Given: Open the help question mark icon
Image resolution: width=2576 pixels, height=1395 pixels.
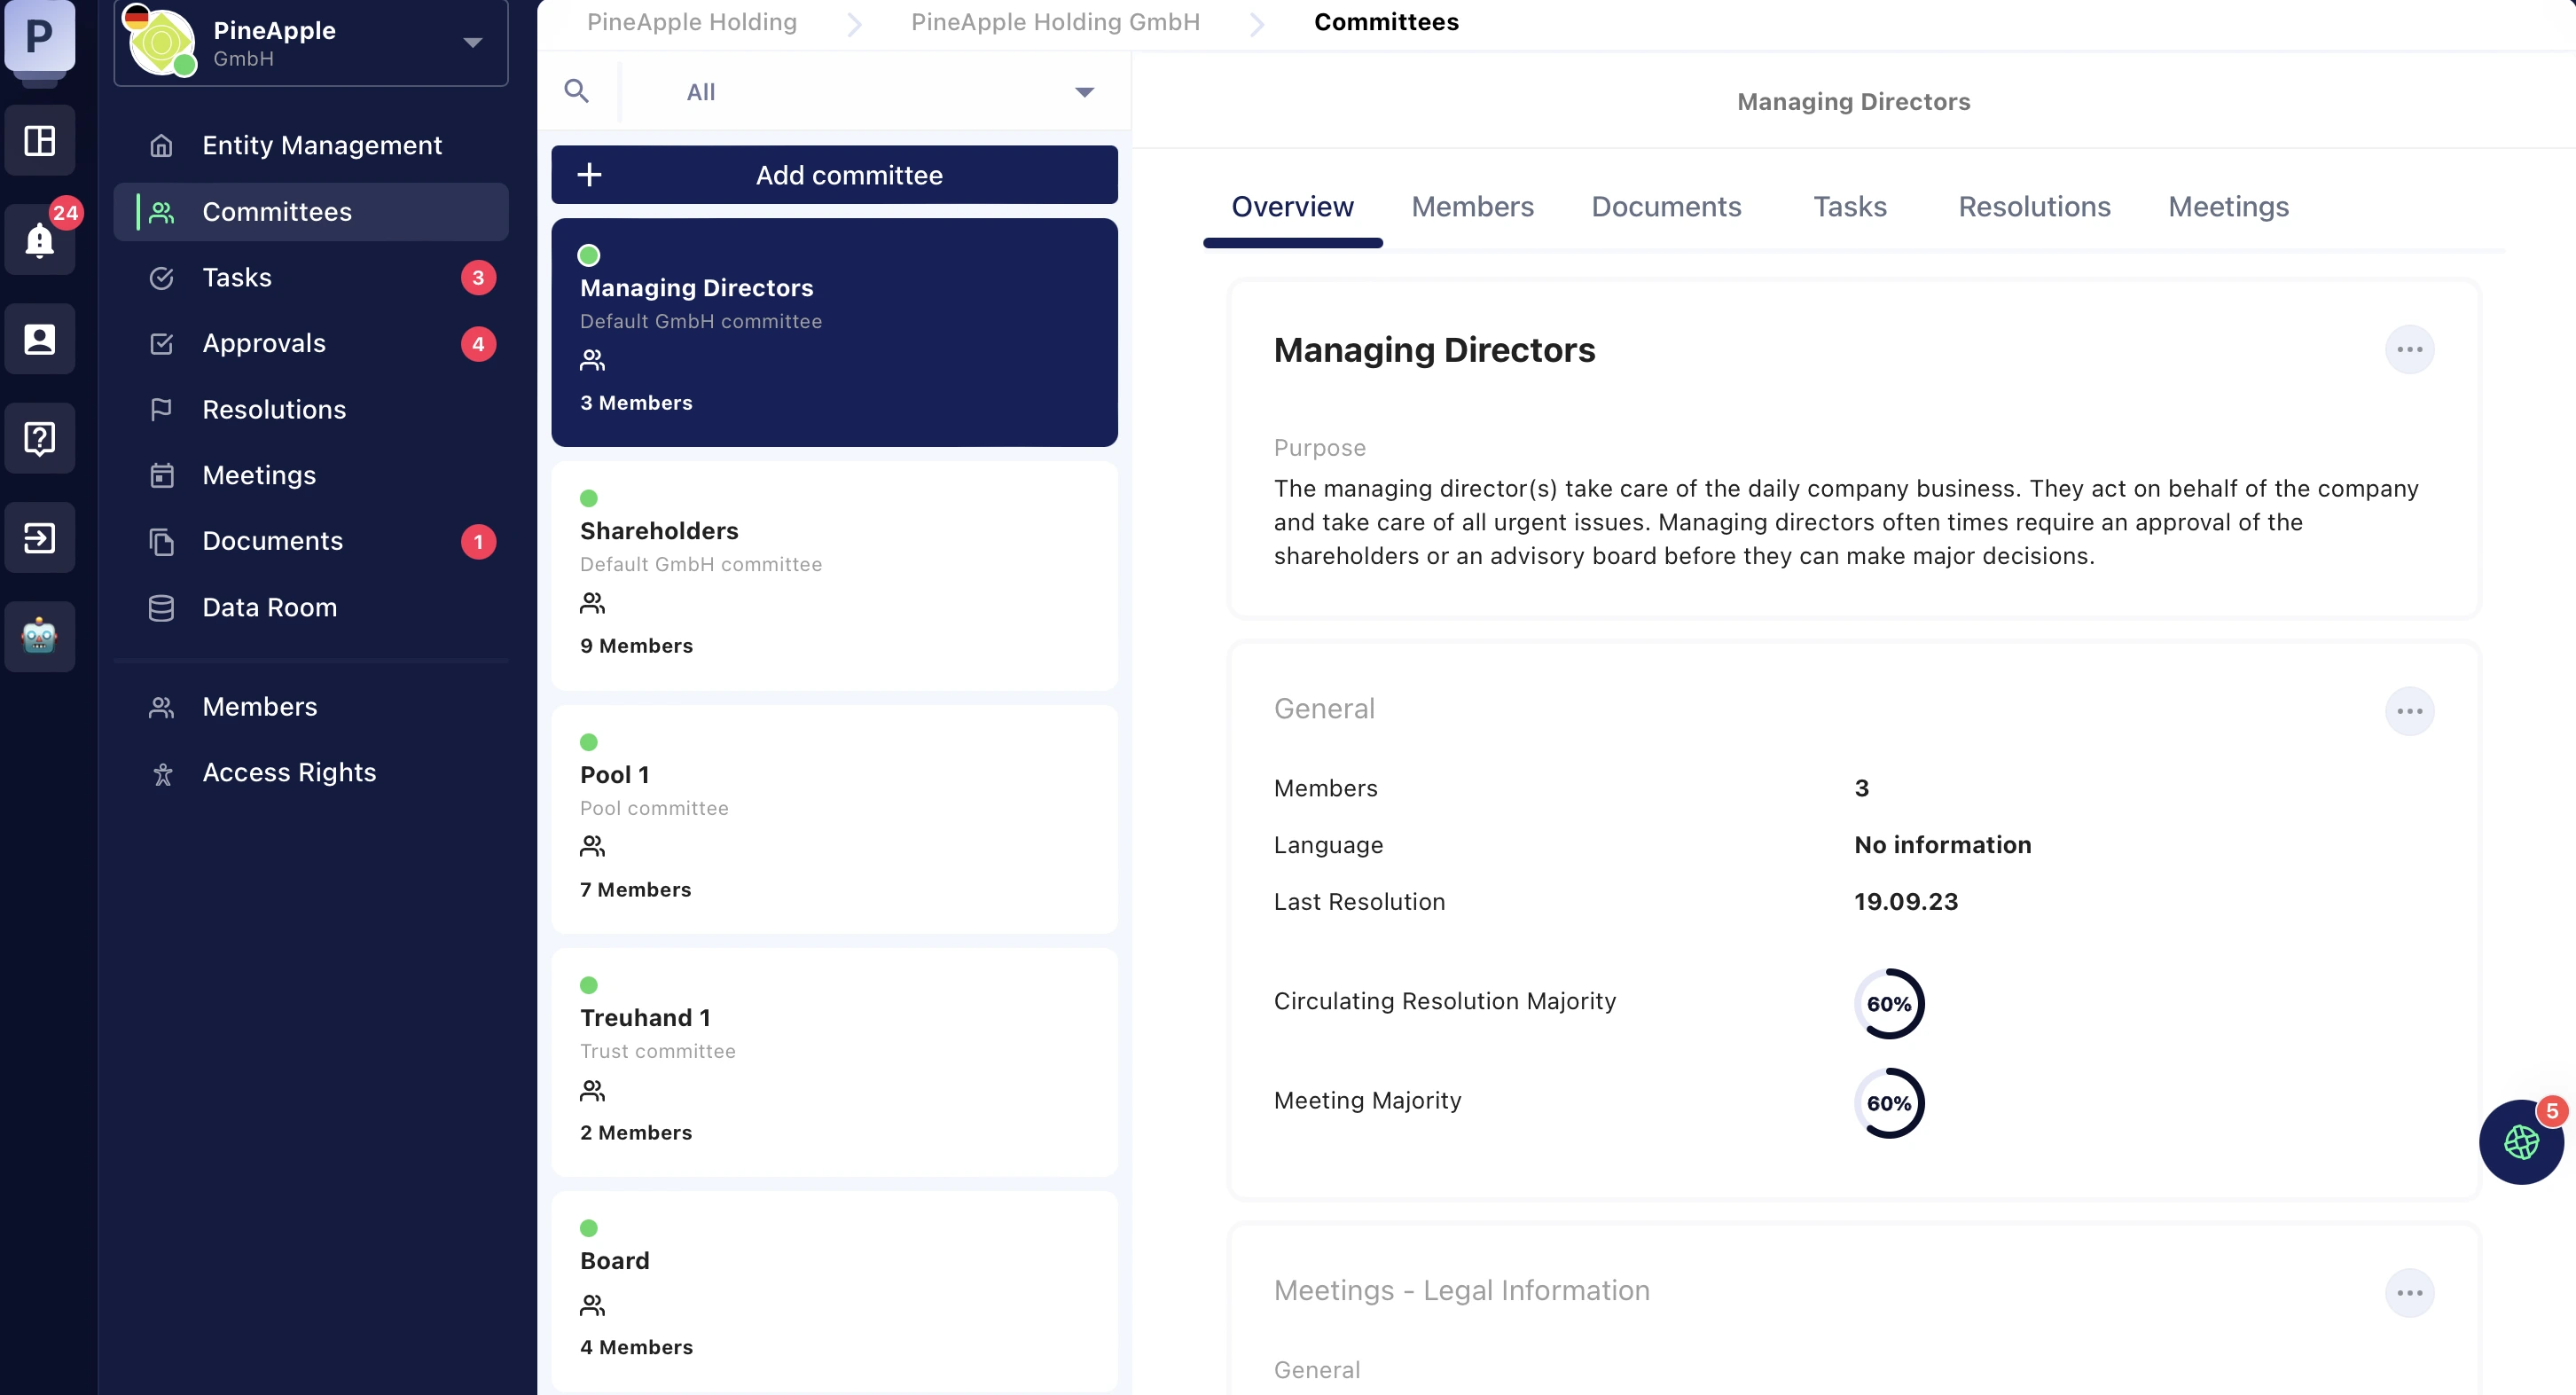Looking at the screenshot, I should (39, 438).
